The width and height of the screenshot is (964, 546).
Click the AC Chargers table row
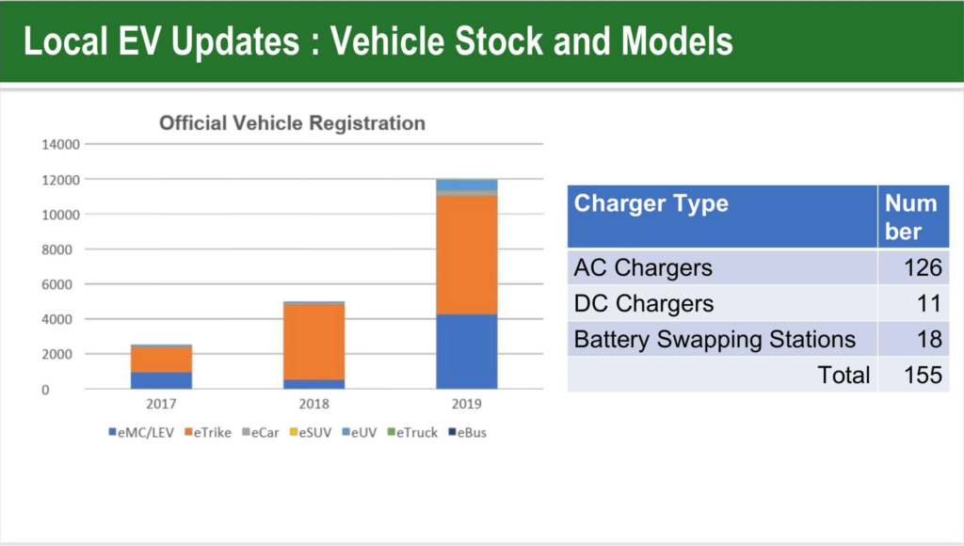pyautogui.click(x=722, y=267)
